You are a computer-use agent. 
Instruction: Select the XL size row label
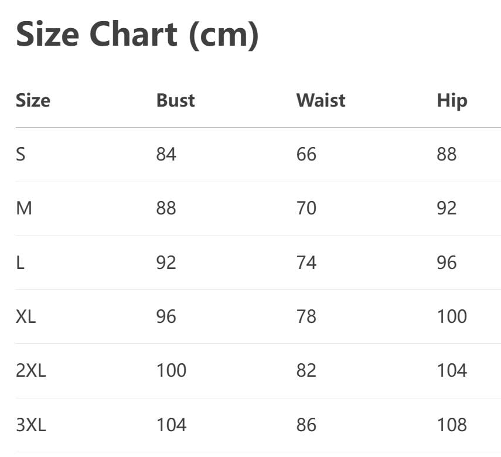(x=26, y=316)
